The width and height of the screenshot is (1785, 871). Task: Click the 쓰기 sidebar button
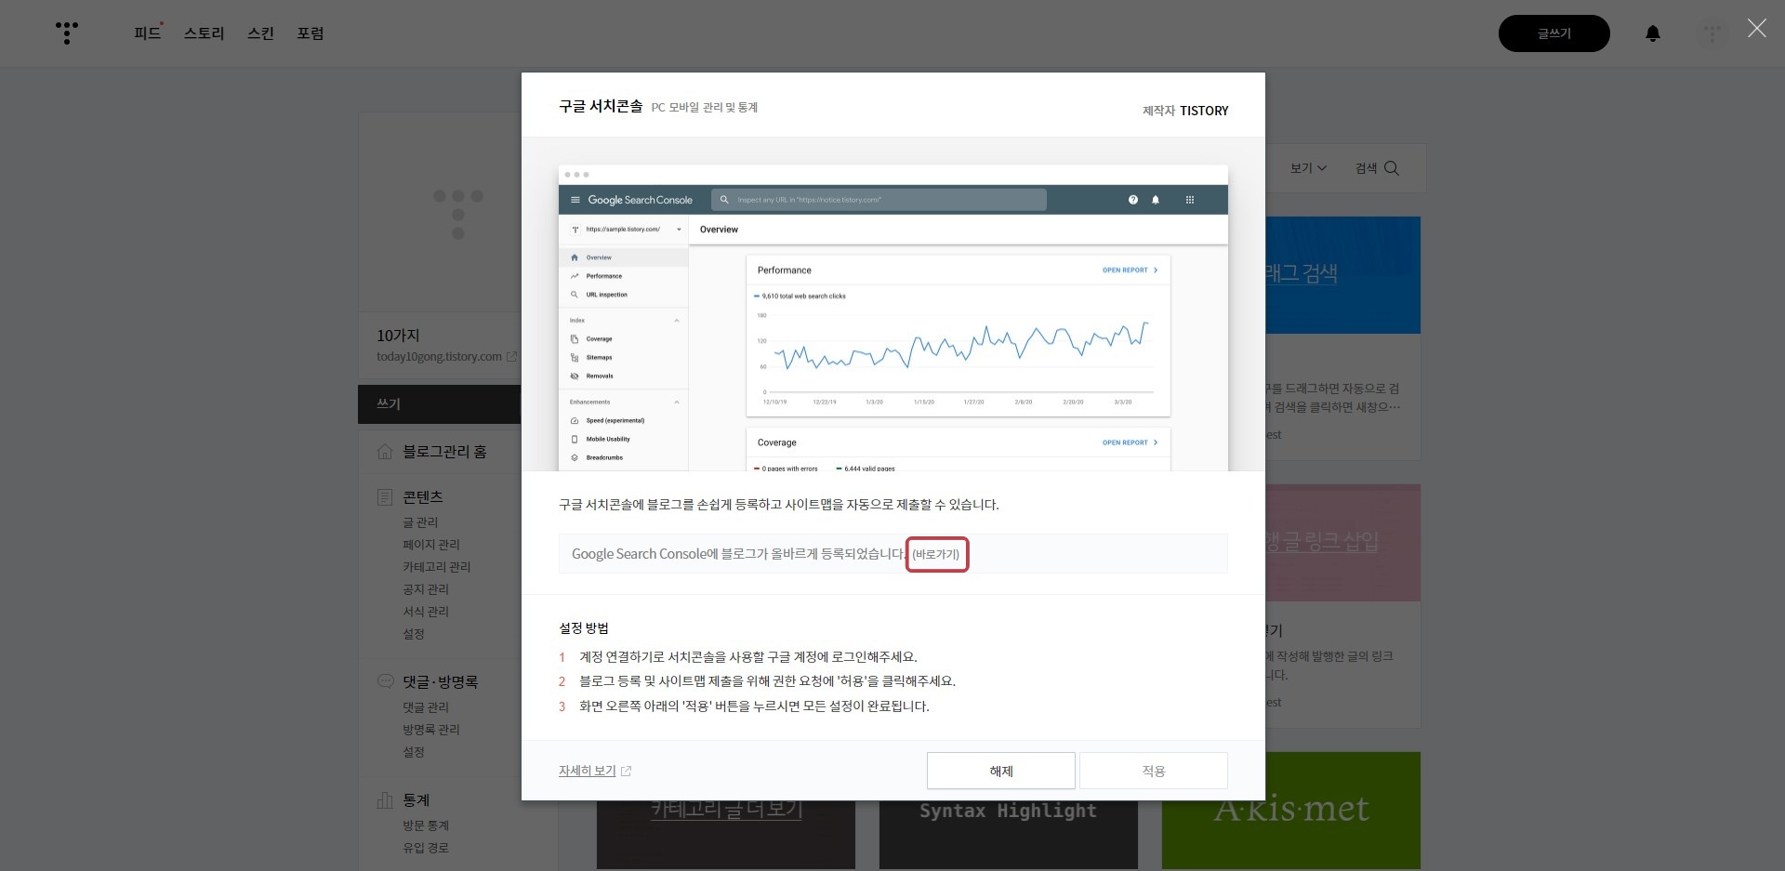click(x=439, y=404)
